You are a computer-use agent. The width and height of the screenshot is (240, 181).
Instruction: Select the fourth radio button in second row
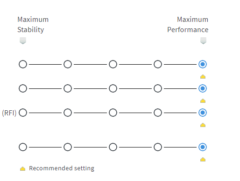(x=158, y=88)
